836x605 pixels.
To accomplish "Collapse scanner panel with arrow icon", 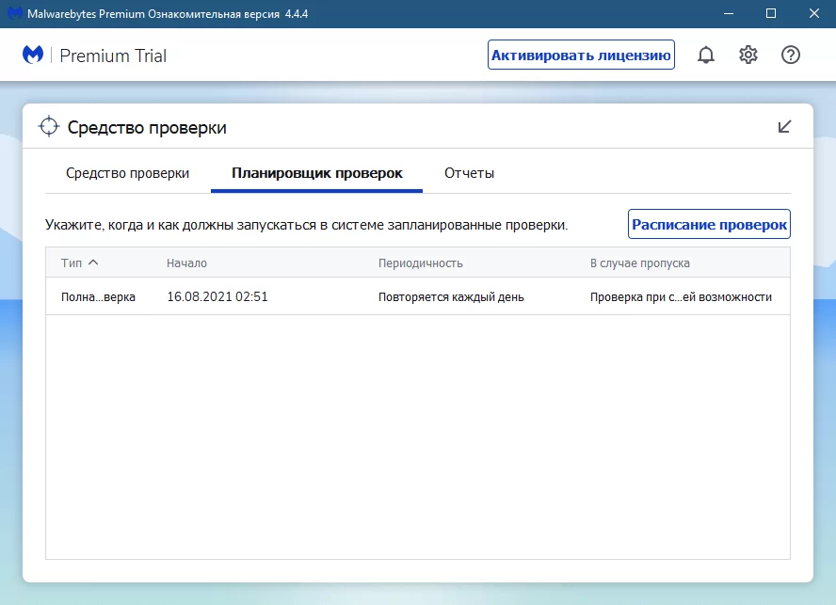I will (x=784, y=126).
